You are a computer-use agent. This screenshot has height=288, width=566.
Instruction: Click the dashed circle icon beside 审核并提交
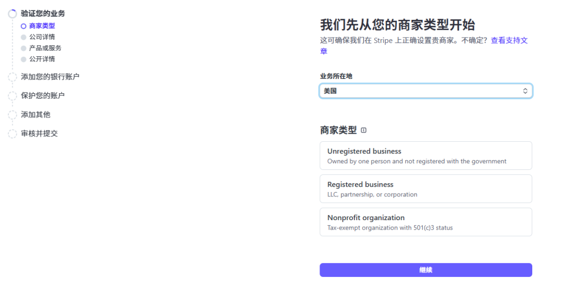[12, 134]
